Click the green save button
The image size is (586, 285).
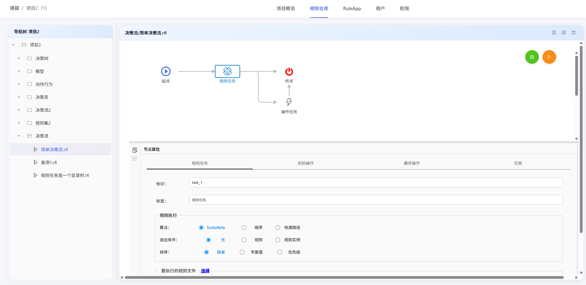click(532, 57)
